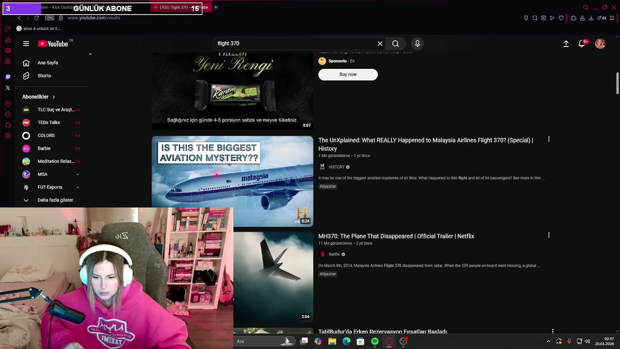Open Shorts in the sidebar

coord(44,76)
